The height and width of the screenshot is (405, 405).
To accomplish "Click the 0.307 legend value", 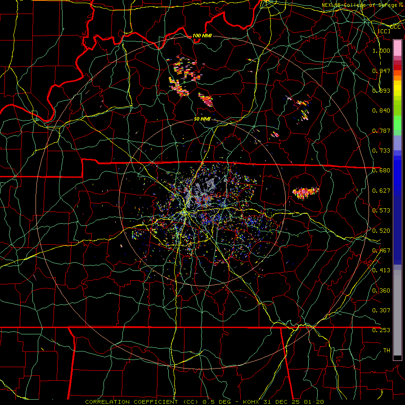I will (x=381, y=310).
